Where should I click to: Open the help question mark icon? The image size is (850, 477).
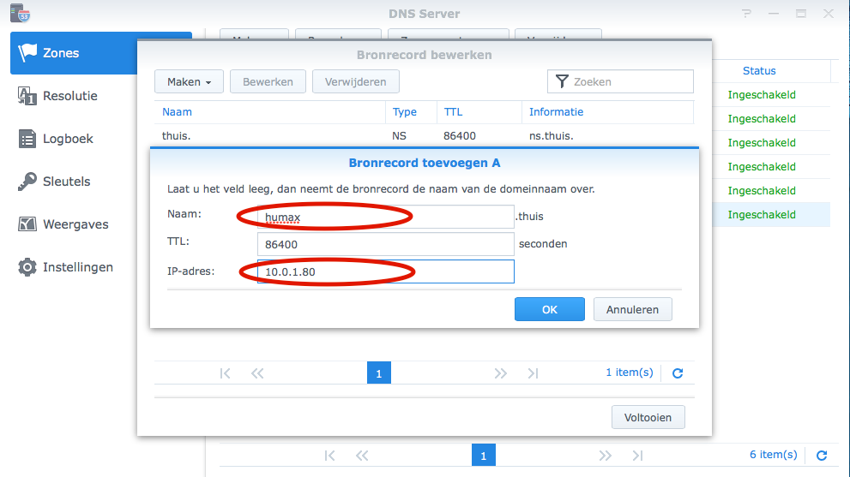click(x=746, y=14)
